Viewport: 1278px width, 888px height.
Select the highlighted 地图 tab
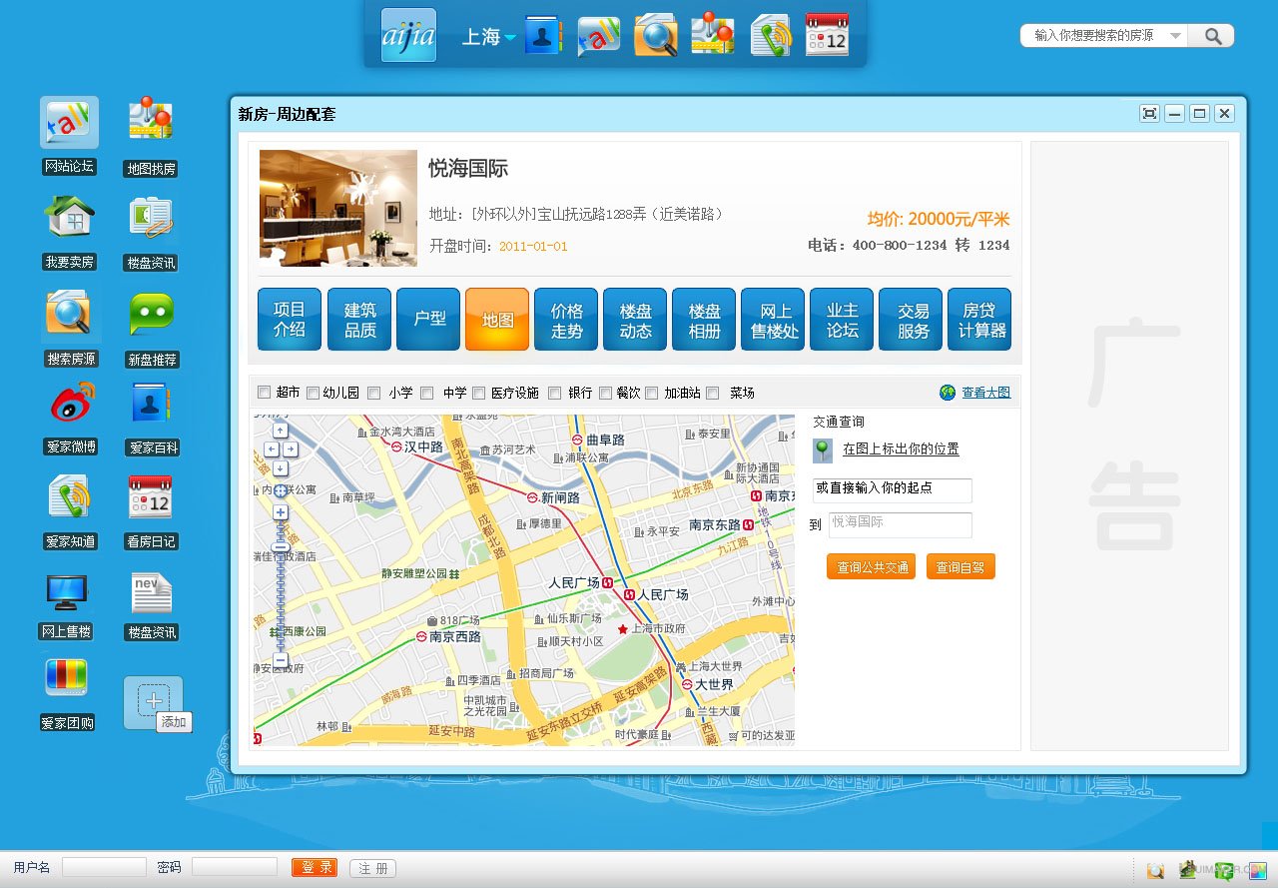click(x=497, y=320)
